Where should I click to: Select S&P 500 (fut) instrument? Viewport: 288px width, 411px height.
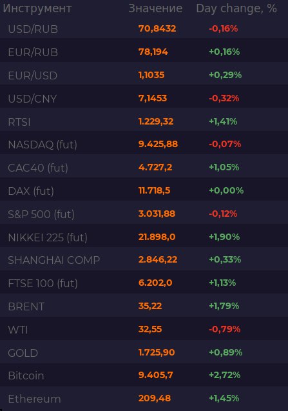(41, 214)
